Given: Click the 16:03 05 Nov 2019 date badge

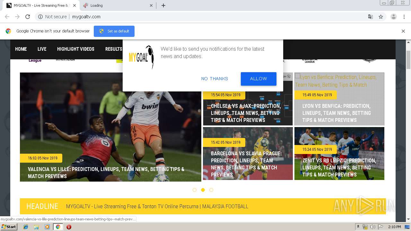Looking at the screenshot, I should point(41,158).
